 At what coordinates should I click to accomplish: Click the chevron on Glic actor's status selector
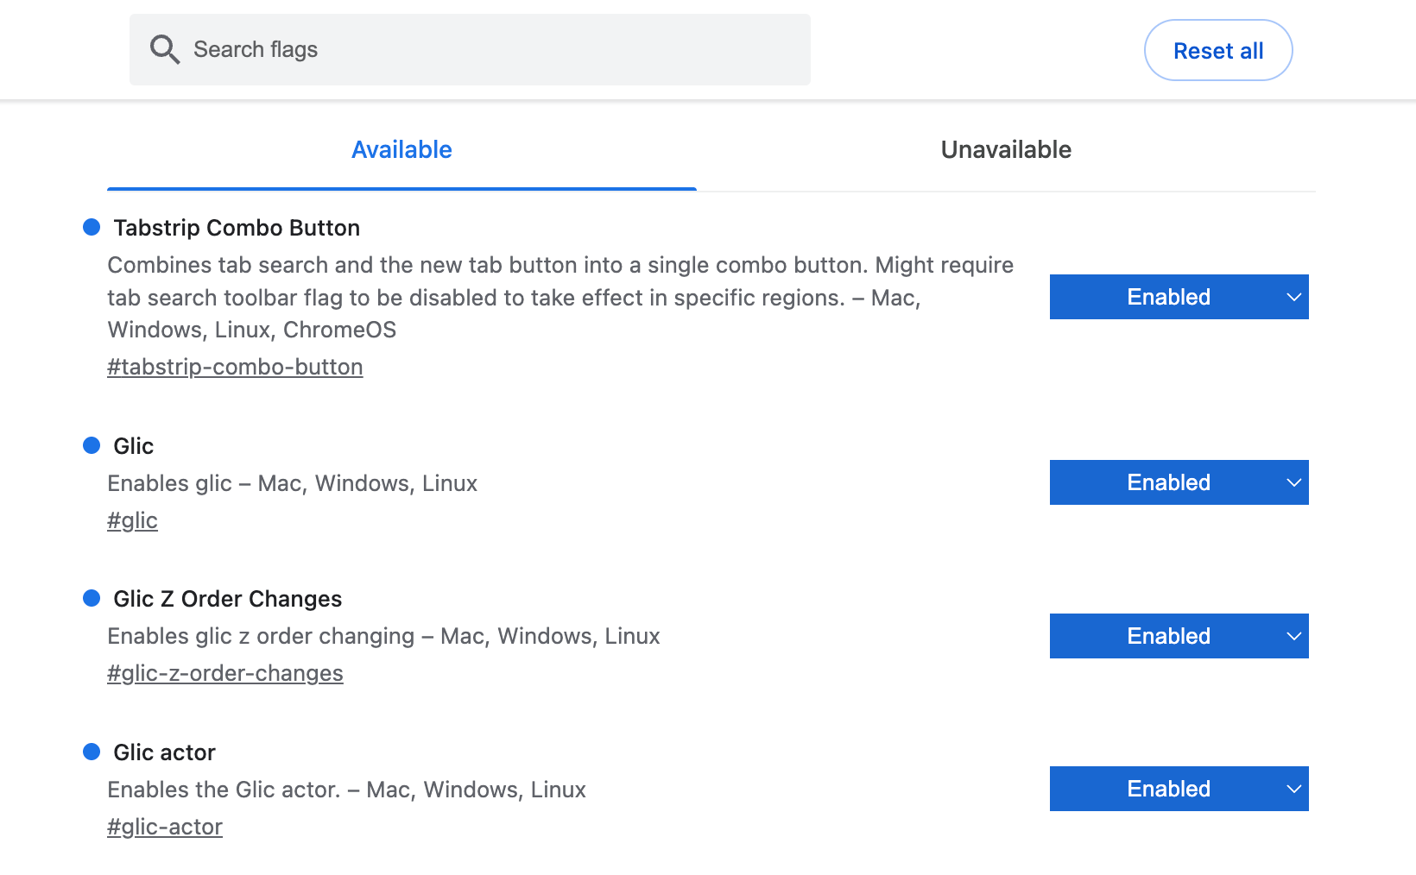1293,788
